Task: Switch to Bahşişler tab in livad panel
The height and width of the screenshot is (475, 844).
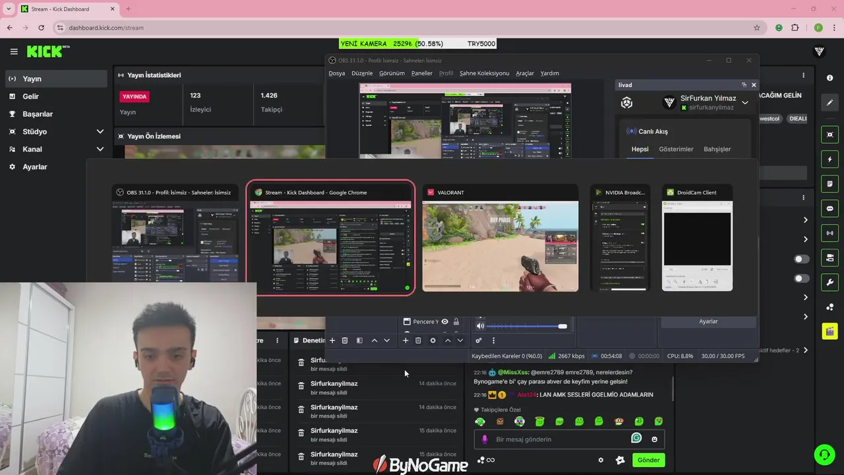Action: 717,149
